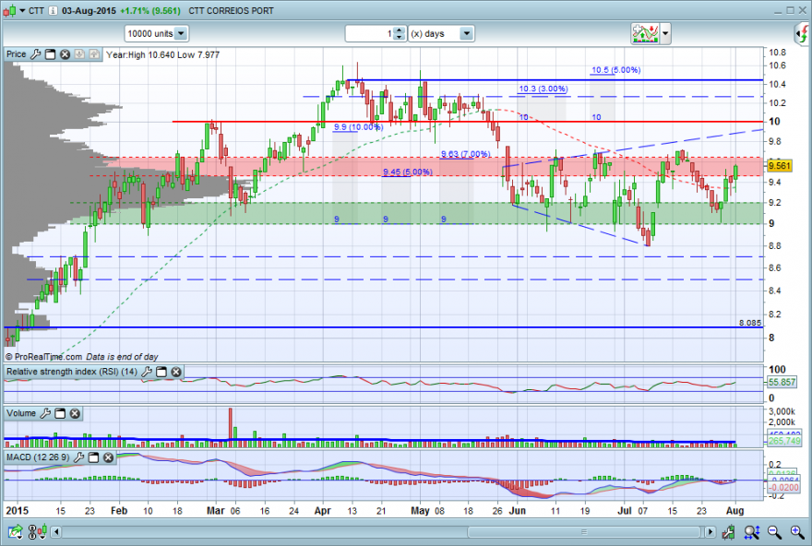Click the 8.085 support line label

pos(750,323)
